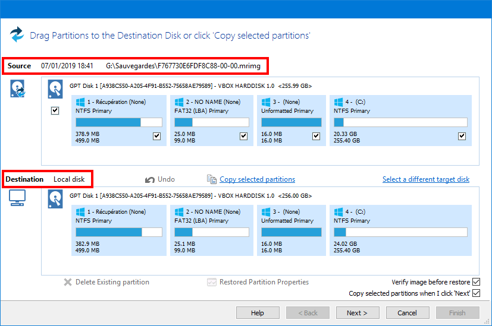Click usage bar of destination C: partition
The width and height of the screenshot is (492, 326).
(401, 232)
